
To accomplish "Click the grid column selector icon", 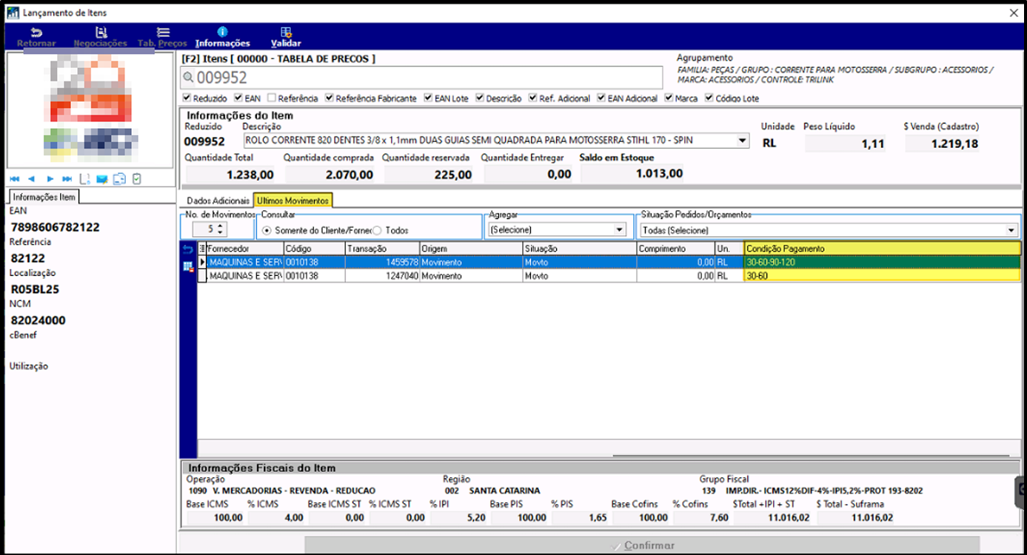I will [x=202, y=249].
